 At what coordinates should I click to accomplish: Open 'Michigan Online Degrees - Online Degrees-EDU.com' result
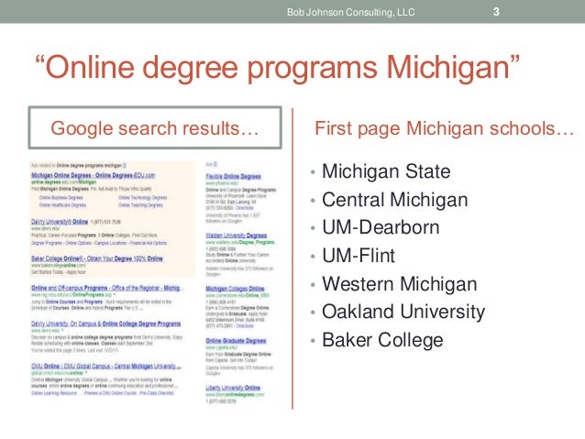pos(93,175)
